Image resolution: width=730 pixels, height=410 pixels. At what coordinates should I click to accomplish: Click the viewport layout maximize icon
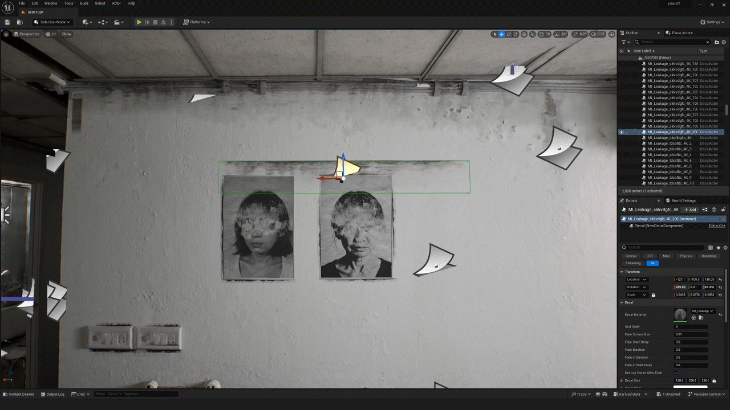(x=611, y=34)
